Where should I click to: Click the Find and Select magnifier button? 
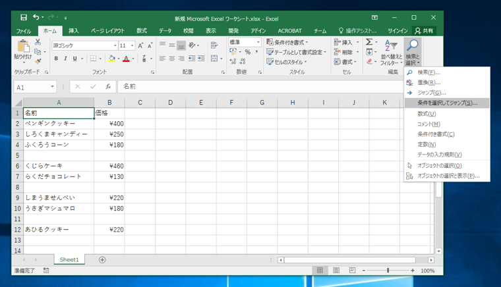[x=413, y=52]
